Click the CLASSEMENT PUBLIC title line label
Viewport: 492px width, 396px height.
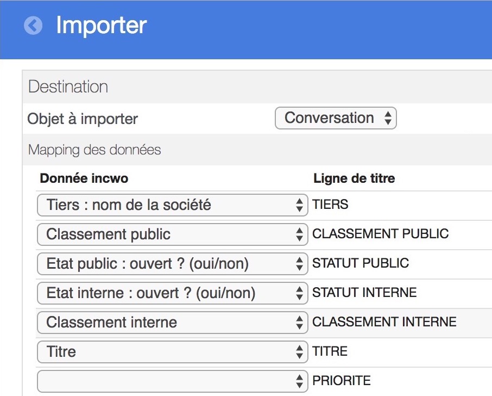pyautogui.click(x=380, y=234)
